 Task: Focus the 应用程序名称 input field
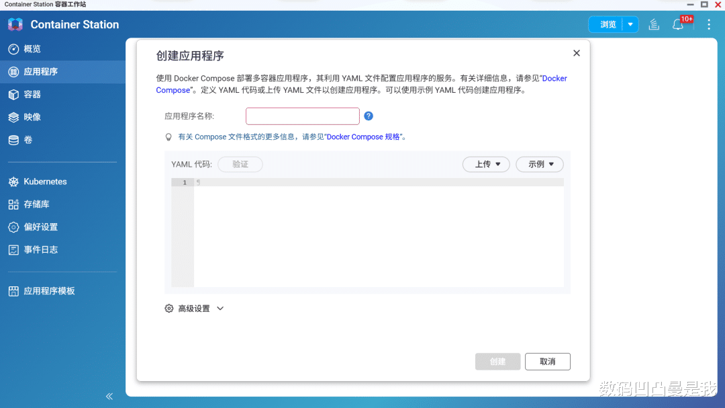pos(302,116)
